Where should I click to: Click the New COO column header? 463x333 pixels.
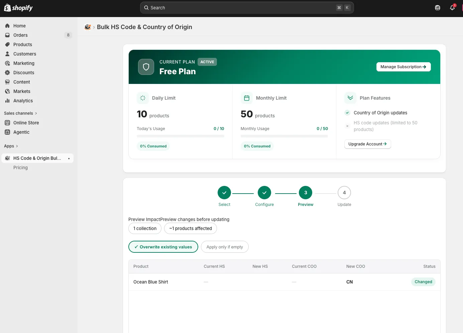(x=356, y=266)
